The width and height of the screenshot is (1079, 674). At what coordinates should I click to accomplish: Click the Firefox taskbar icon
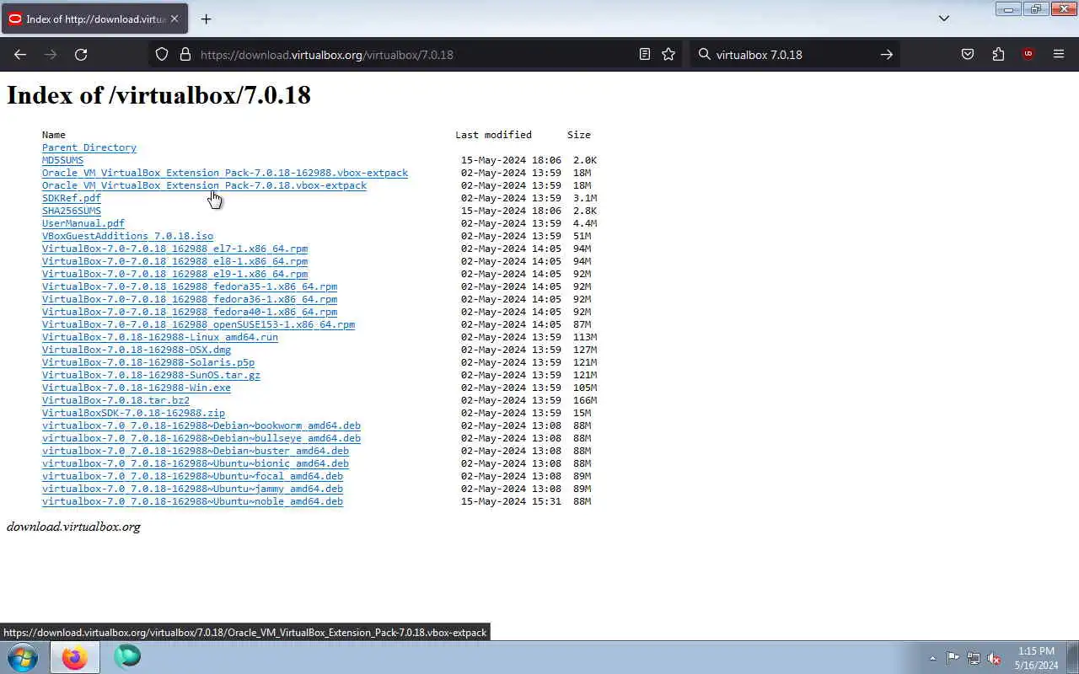(x=74, y=656)
